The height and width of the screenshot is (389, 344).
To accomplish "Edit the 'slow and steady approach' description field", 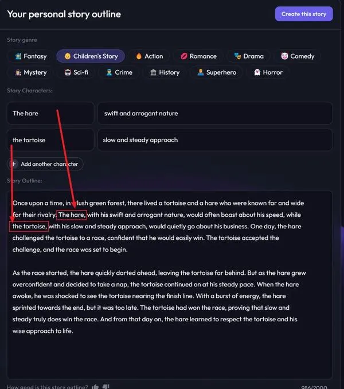I will coord(215,140).
